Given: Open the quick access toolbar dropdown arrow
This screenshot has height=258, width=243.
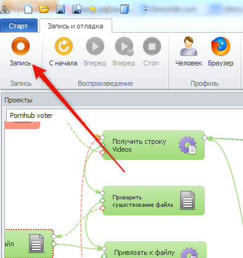Looking at the screenshot, I should [x=146, y=9].
